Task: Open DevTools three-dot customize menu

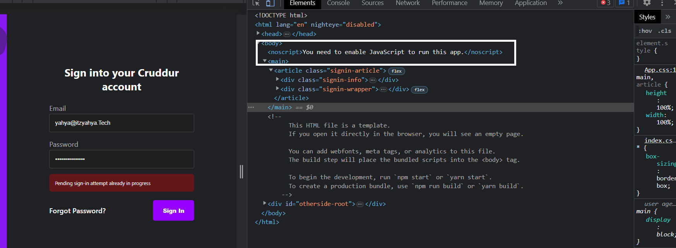Action: 662,3
